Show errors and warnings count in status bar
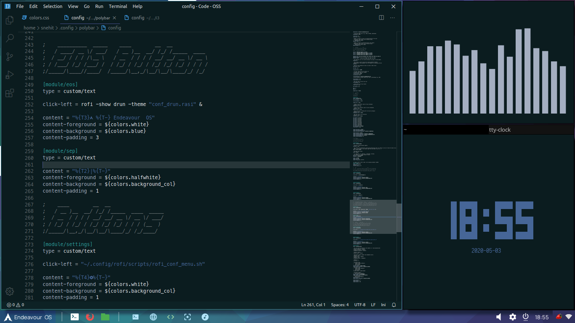The image size is (575, 323). click(15, 305)
